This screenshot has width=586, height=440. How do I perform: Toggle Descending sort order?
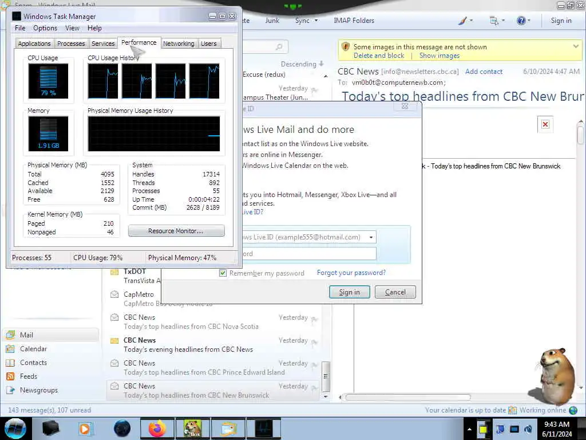pos(302,64)
